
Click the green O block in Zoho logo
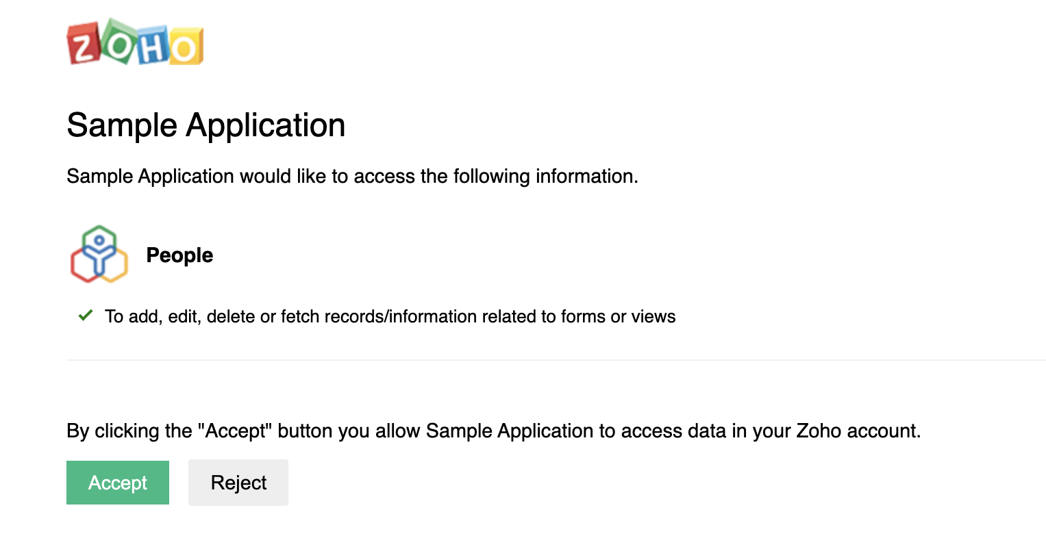click(119, 43)
